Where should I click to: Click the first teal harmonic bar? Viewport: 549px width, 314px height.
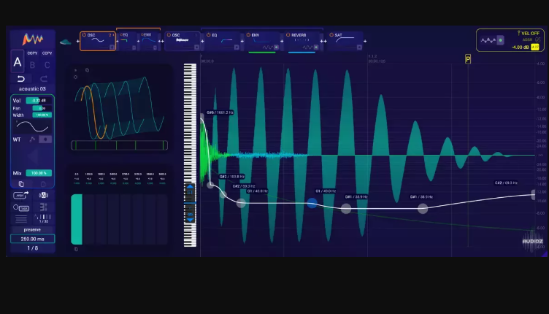[x=77, y=220]
